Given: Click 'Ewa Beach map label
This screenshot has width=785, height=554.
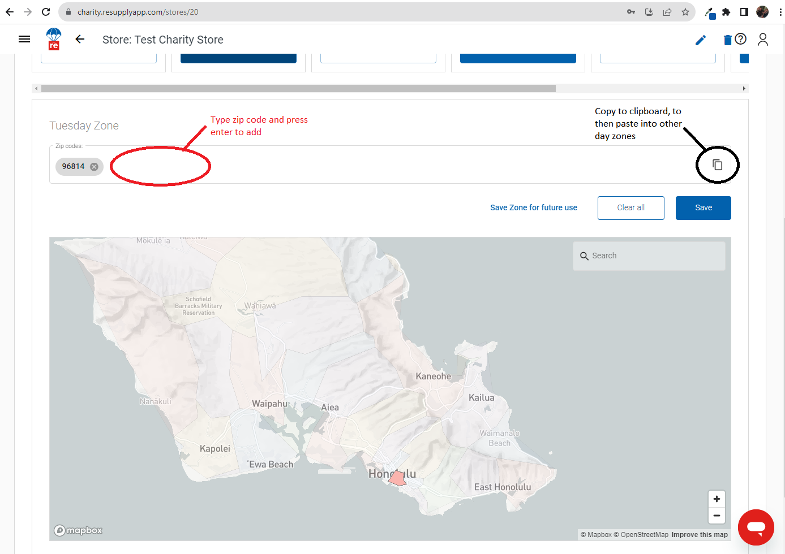Looking at the screenshot, I should pyautogui.click(x=270, y=465).
